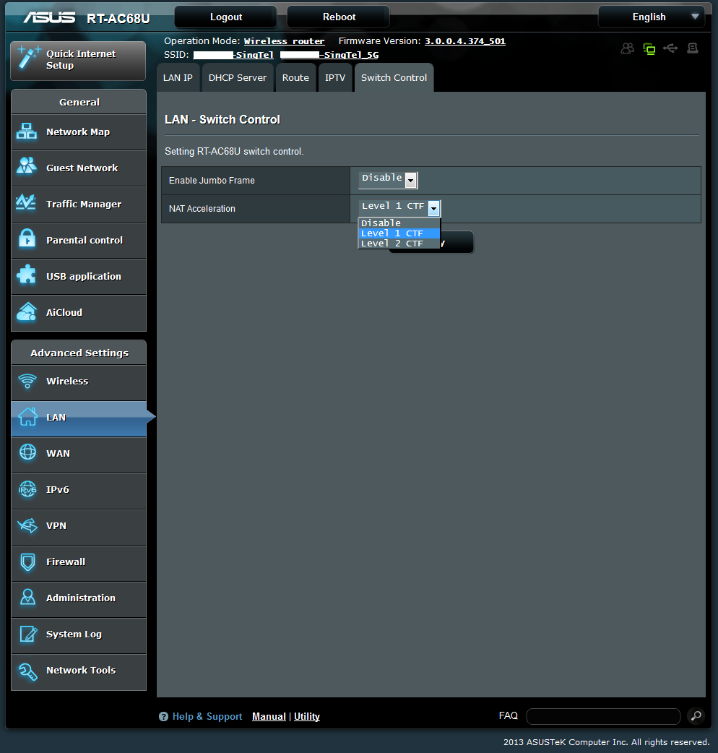This screenshot has height=753, width=718.
Task: Switch to the DHCP Server tab
Action: [238, 77]
